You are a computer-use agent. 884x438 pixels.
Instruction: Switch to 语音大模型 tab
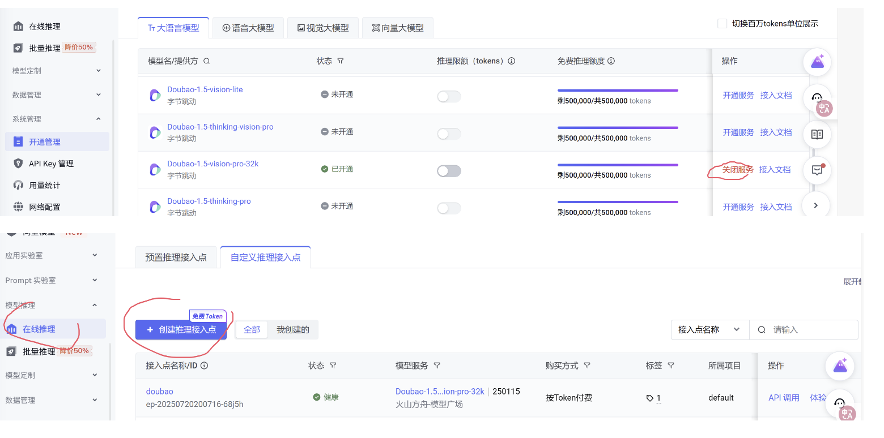click(x=248, y=28)
